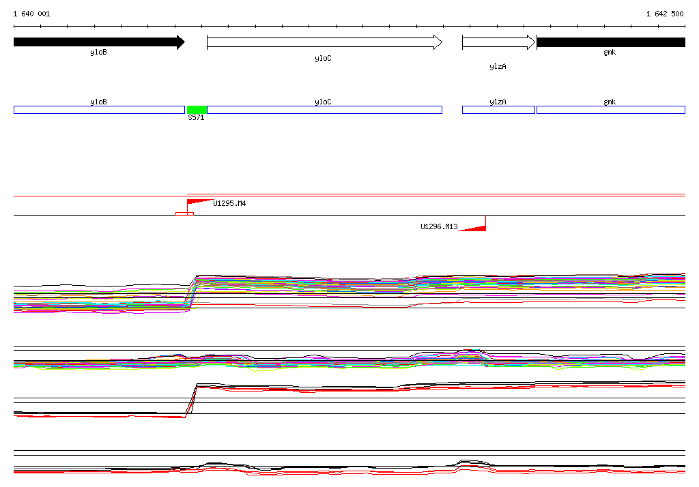
Task: Click the ylzA label above blue box
Action: [498, 102]
